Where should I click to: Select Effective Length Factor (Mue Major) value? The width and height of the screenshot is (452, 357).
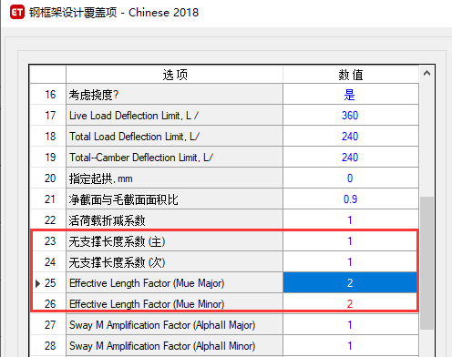pyautogui.click(x=351, y=283)
